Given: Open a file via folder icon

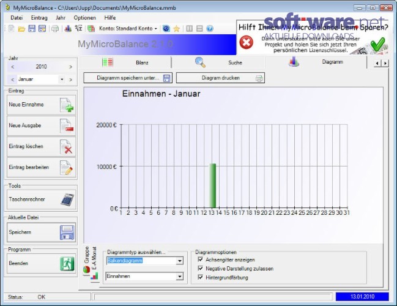Looking at the screenshot, I should (21, 29).
